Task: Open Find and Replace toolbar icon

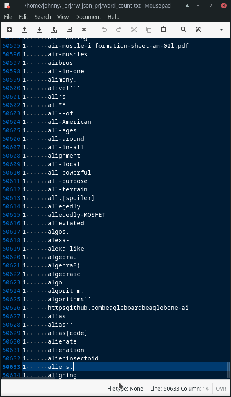Action: pos(198,30)
